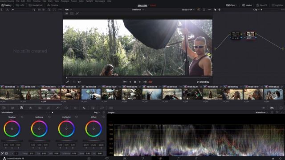
Task: Toggle the Lightbox view
Action: tap(277, 5)
